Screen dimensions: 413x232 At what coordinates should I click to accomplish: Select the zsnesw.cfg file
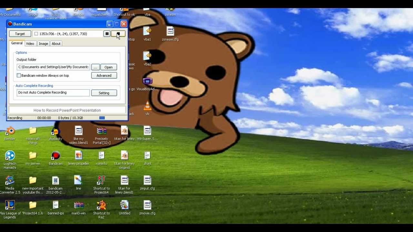click(x=170, y=34)
